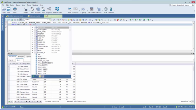Tick the checkbox beside TEAM_NAME column
Image resolution: width=196 pixels, height=110 pixels.
pyautogui.click(x=35, y=32)
